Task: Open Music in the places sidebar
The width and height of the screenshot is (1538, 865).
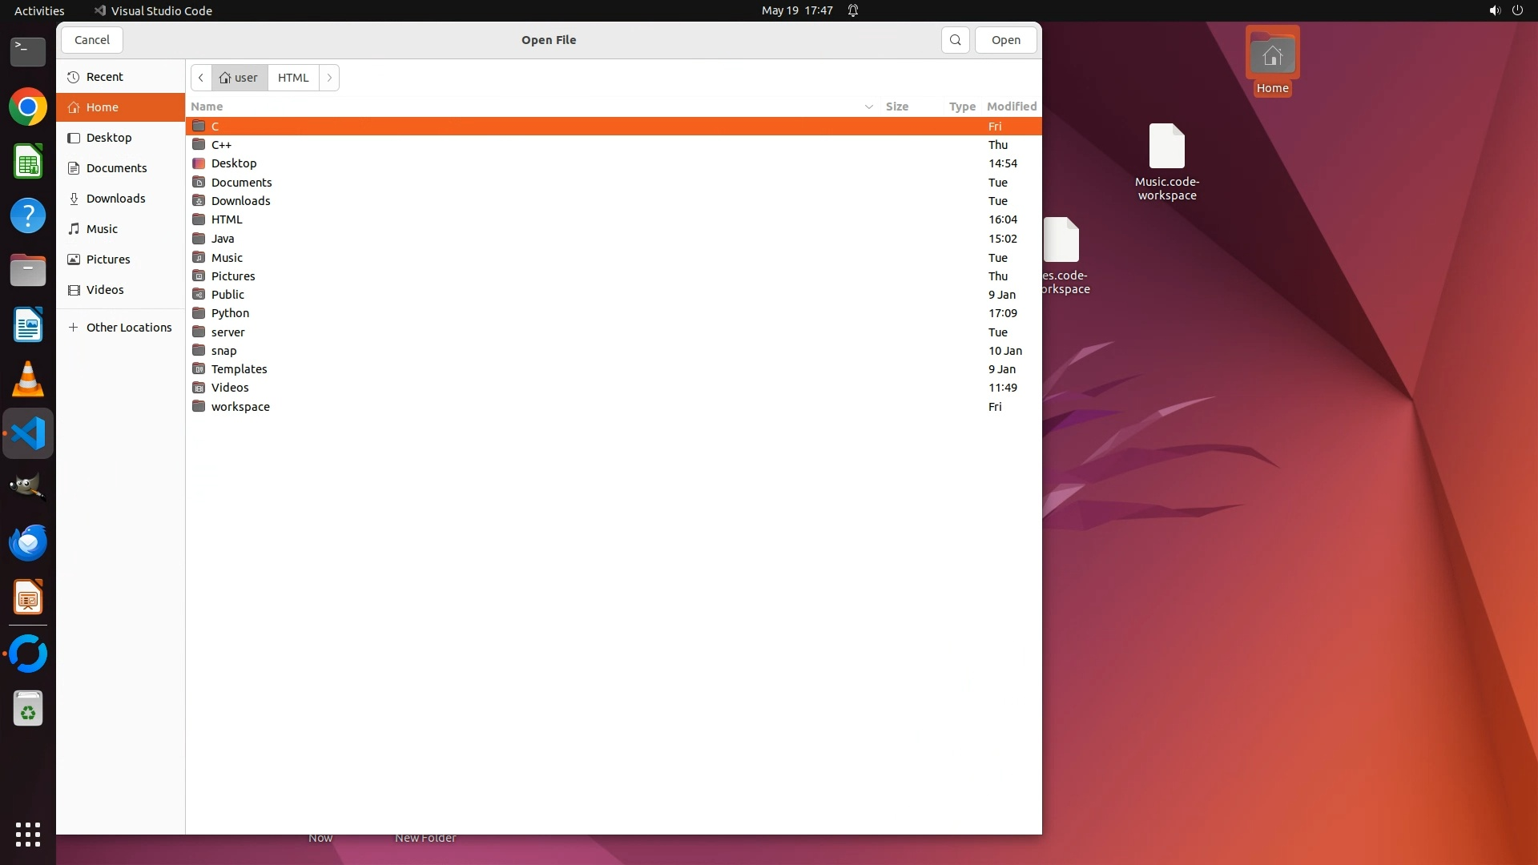Action: (102, 229)
